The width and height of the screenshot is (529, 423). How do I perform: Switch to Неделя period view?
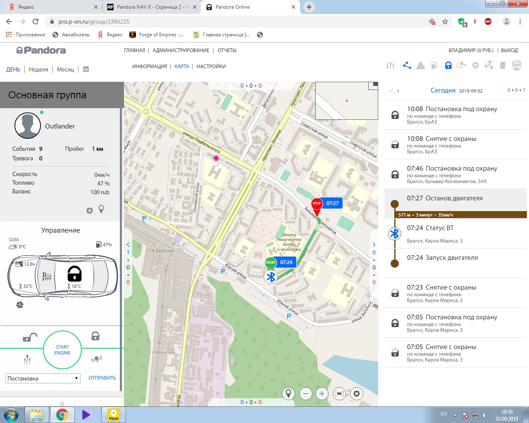click(38, 69)
